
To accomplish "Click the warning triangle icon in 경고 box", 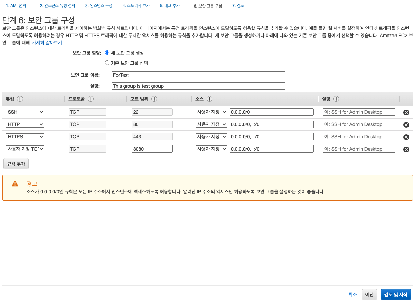I will (x=15, y=183).
